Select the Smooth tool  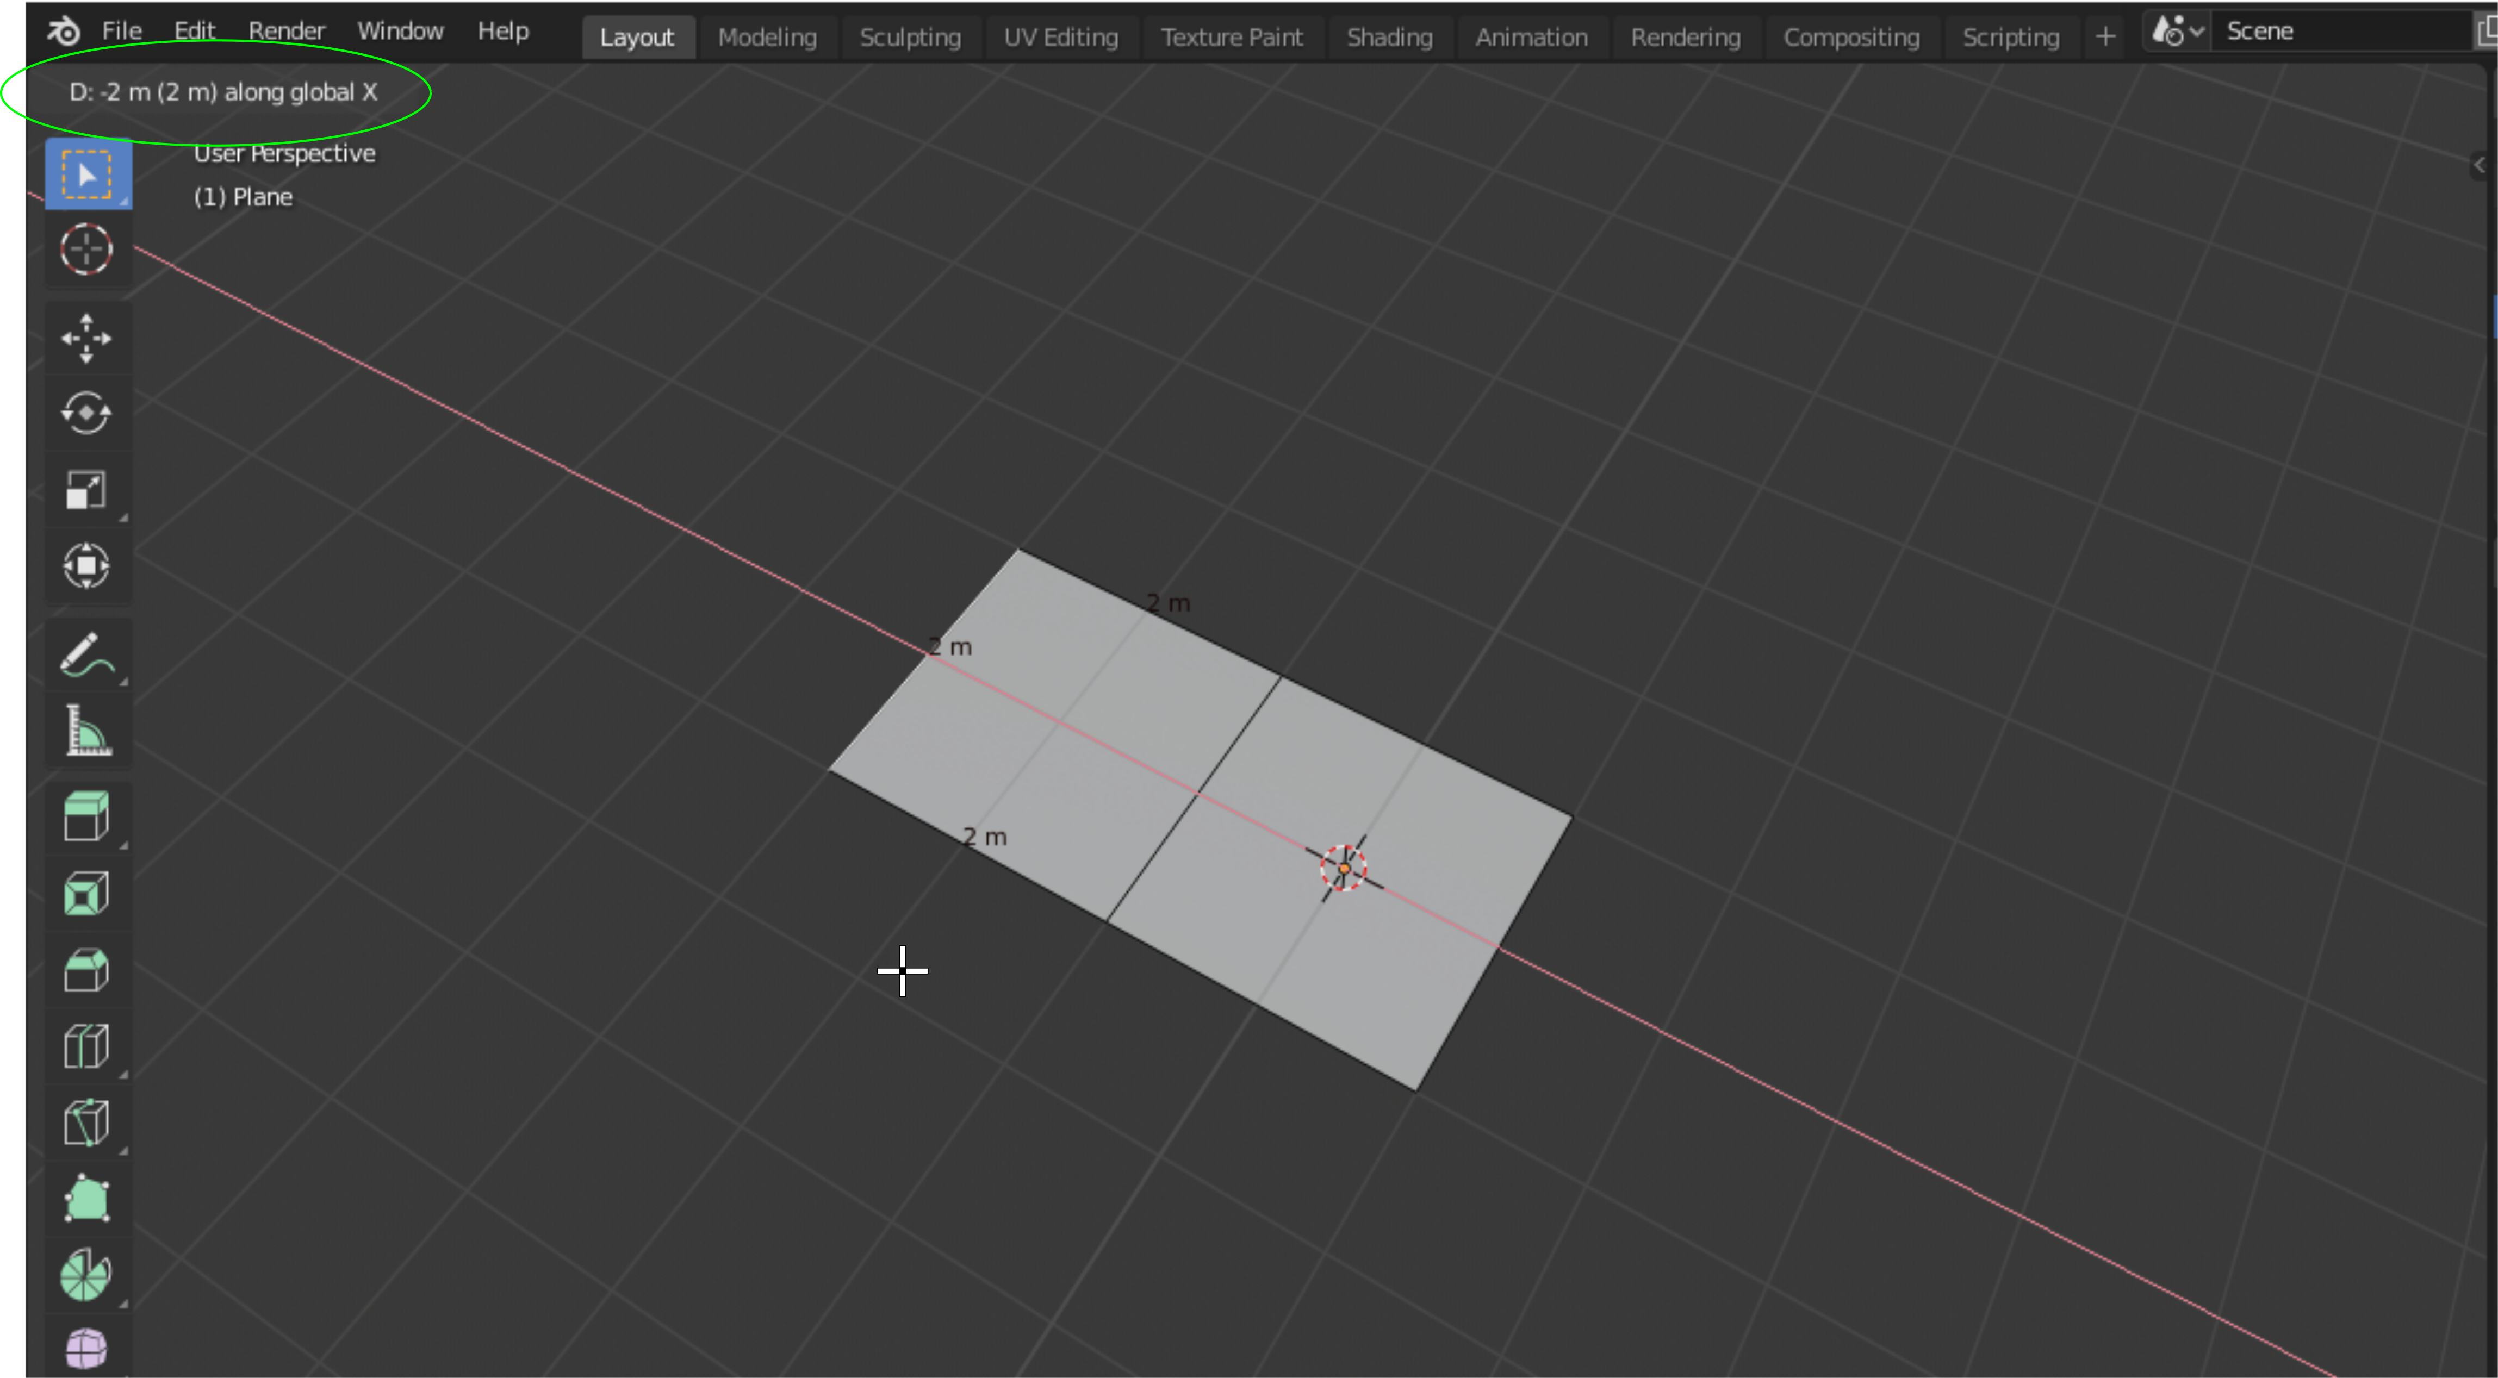click(88, 1348)
